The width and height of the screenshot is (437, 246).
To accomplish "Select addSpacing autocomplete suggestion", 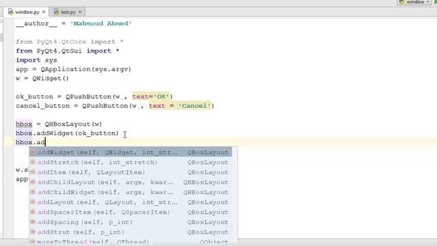I will pos(130,222).
